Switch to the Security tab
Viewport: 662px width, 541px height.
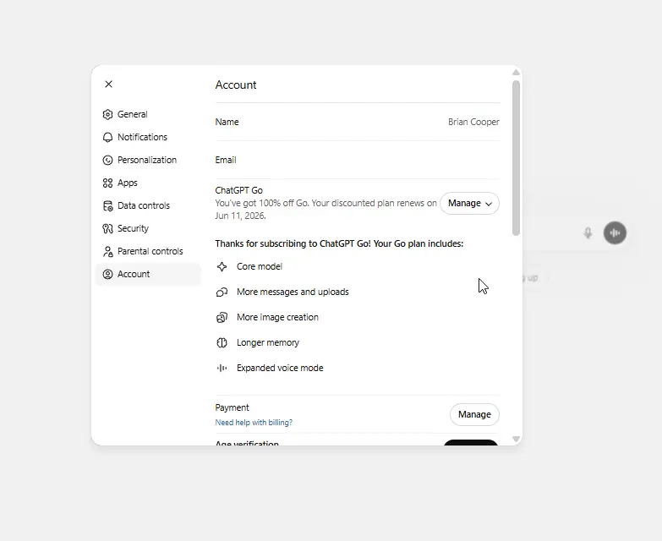[x=148, y=228]
